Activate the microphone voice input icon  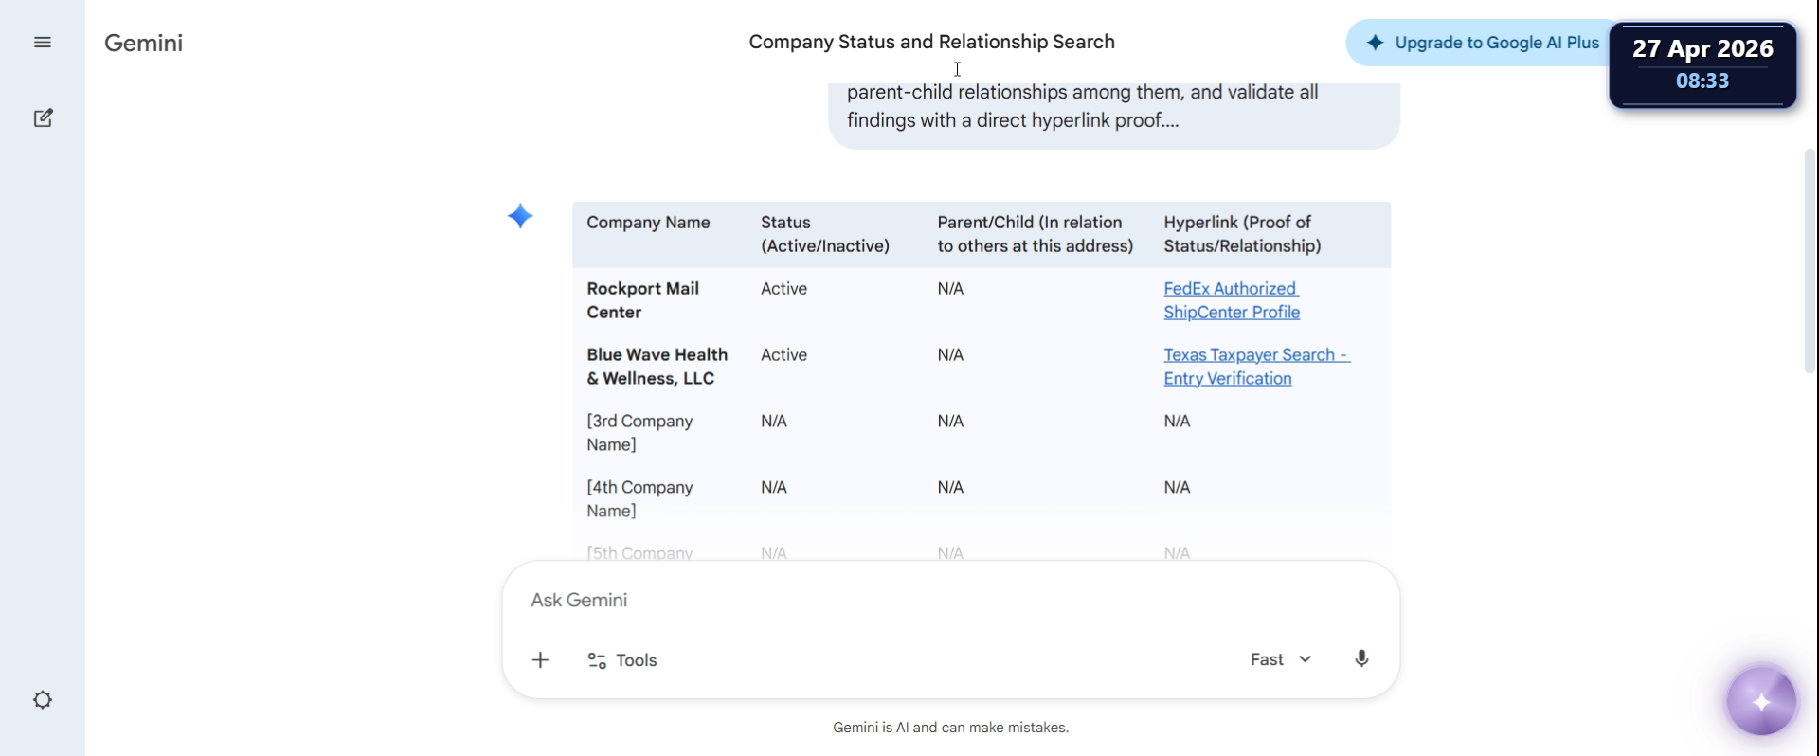point(1361,659)
